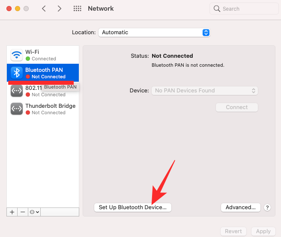
Task: Select the 802.11 service row
Action: 43,91
